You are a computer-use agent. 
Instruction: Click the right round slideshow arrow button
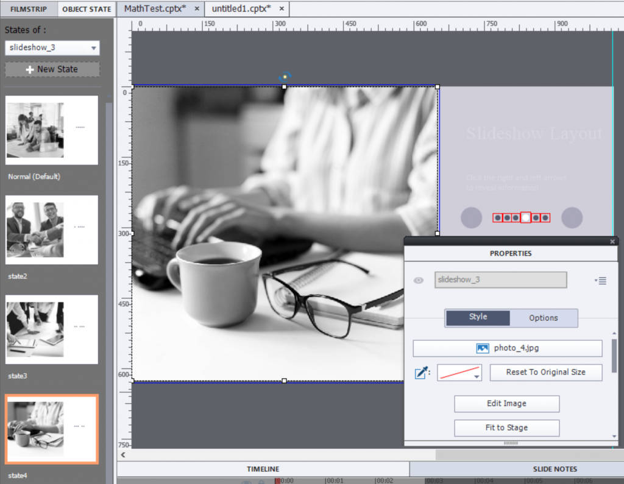pos(572,217)
